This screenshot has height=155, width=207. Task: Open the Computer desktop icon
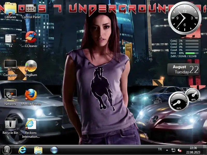(10, 68)
